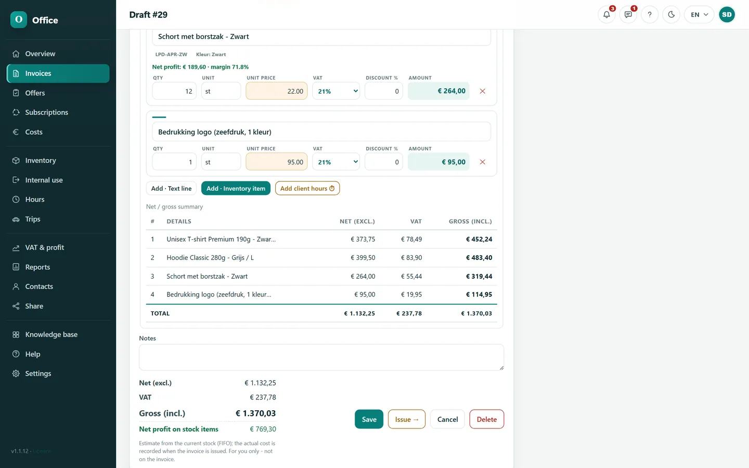Select the Unisex T-shirt Premium summary row

(x=321, y=239)
